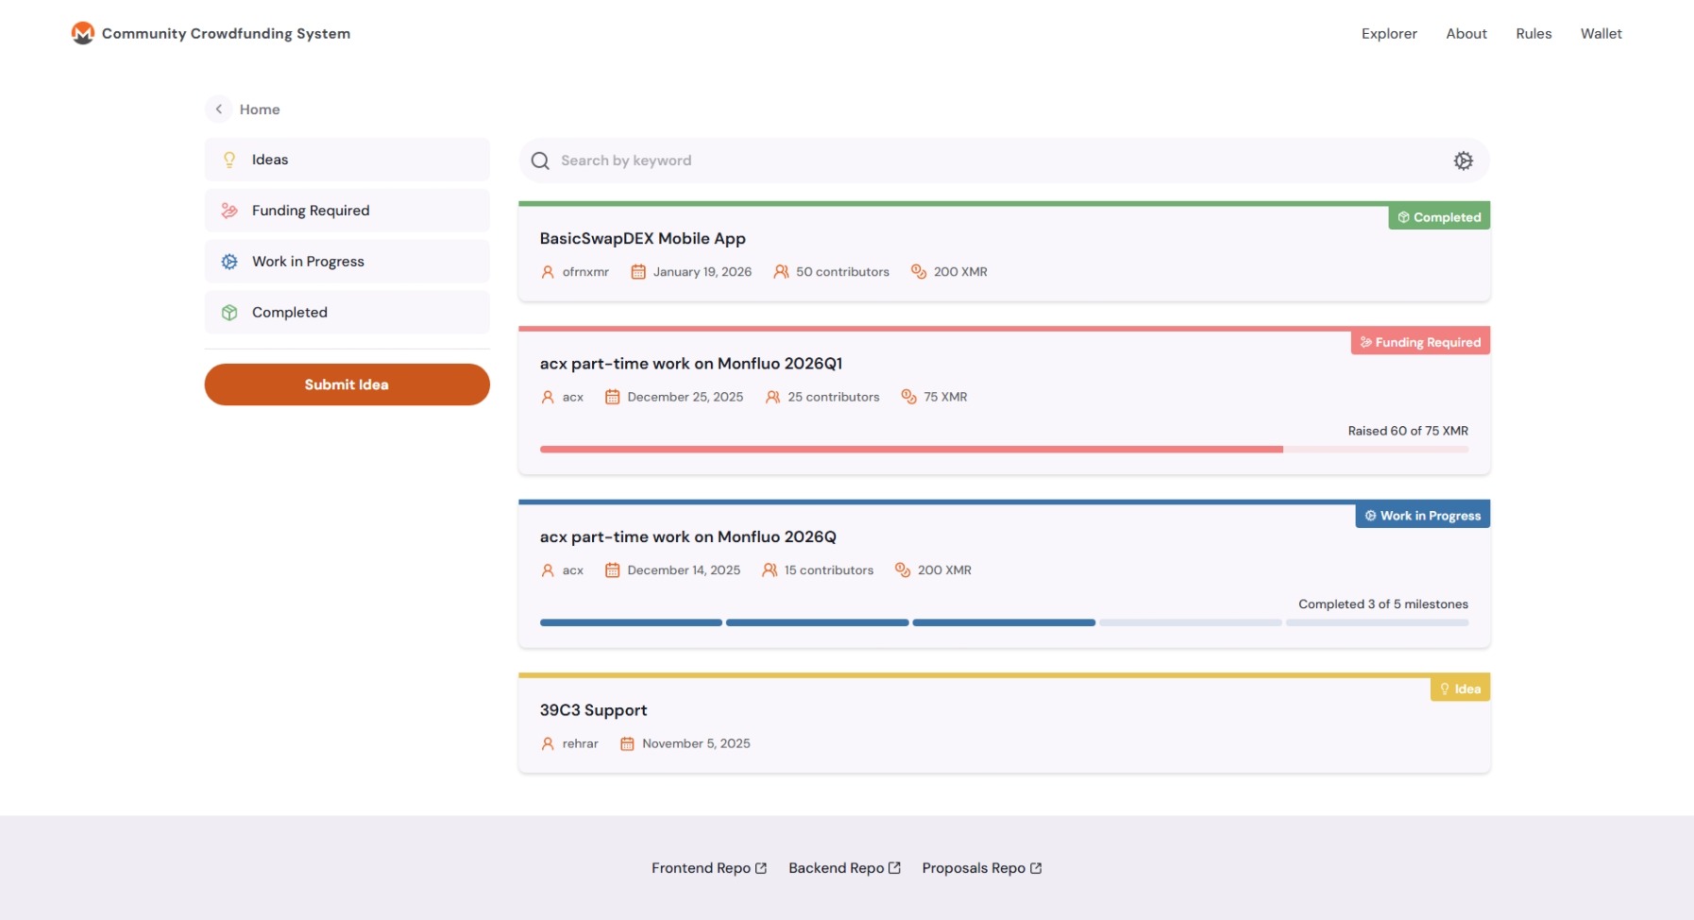Click the calendar icon next to January 19, 2026
Image resolution: width=1694 pixels, height=920 pixels.
click(638, 272)
